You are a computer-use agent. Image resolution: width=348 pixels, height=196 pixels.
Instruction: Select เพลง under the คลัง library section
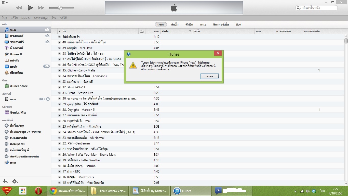(x=13, y=30)
